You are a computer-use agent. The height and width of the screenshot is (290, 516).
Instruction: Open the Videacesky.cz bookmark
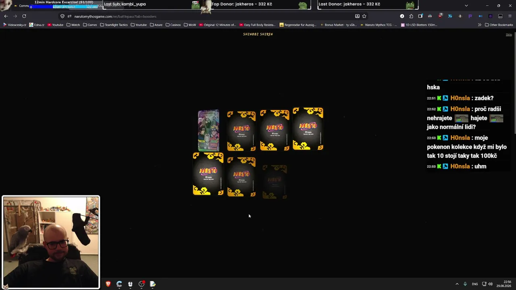(15, 25)
